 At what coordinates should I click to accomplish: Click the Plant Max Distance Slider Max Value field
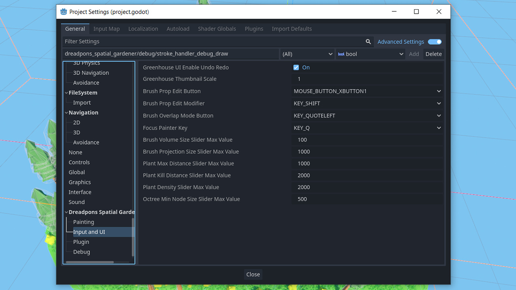[x=367, y=164]
